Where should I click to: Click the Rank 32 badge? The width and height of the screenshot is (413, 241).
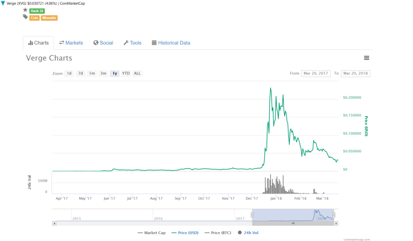tap(37, 11)
